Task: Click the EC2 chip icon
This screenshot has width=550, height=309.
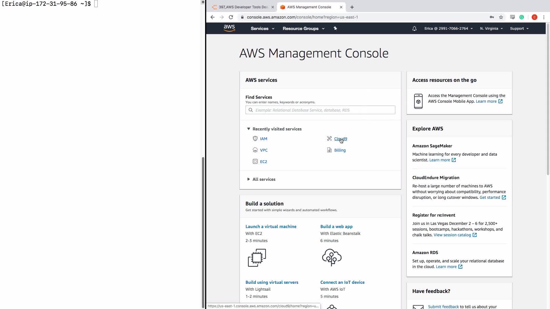Action: [255, 162]
